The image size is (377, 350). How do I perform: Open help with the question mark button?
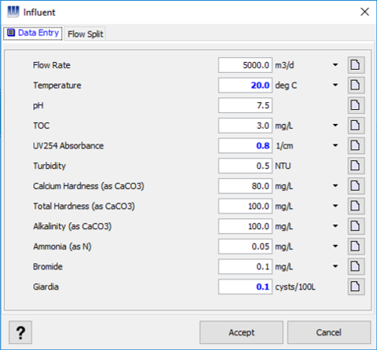(x=20, y=332)
